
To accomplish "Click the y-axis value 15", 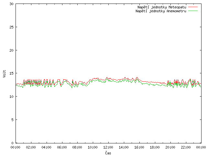I will [12, 73].
